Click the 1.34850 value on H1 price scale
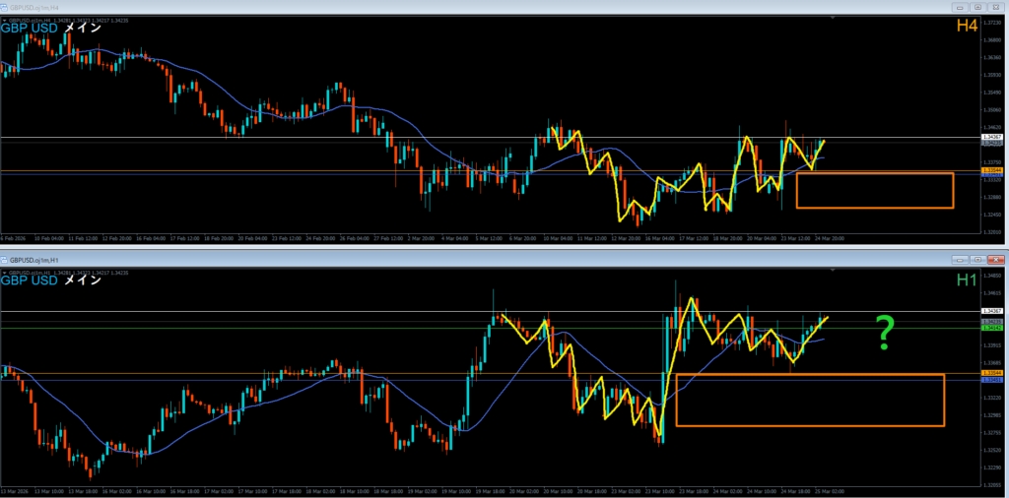1009x498 pixels. click(993, 277)
